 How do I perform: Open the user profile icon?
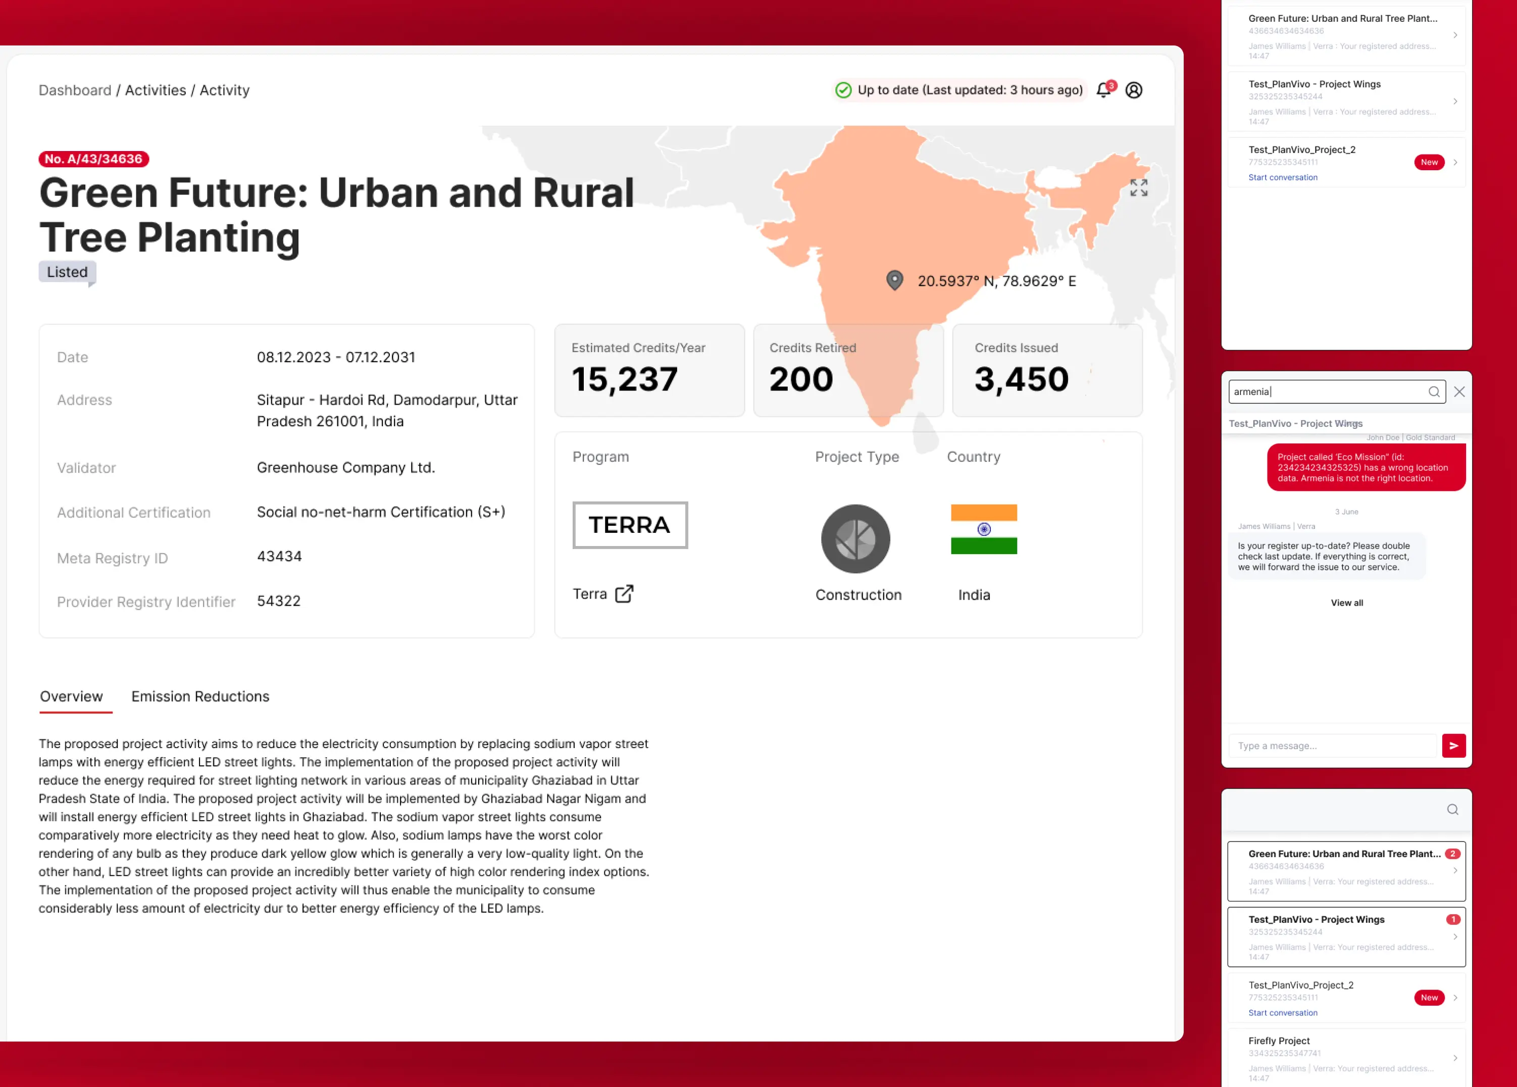pos(1134,90)
